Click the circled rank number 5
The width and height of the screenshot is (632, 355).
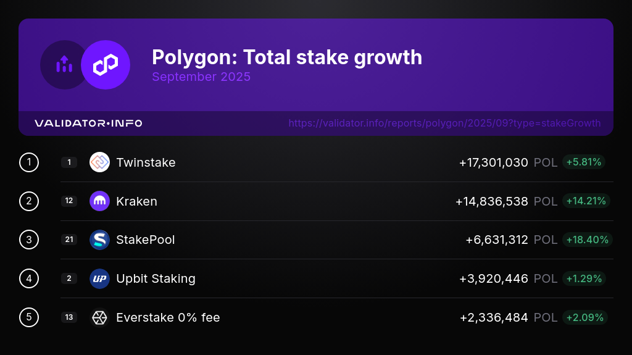click(29, 317)
